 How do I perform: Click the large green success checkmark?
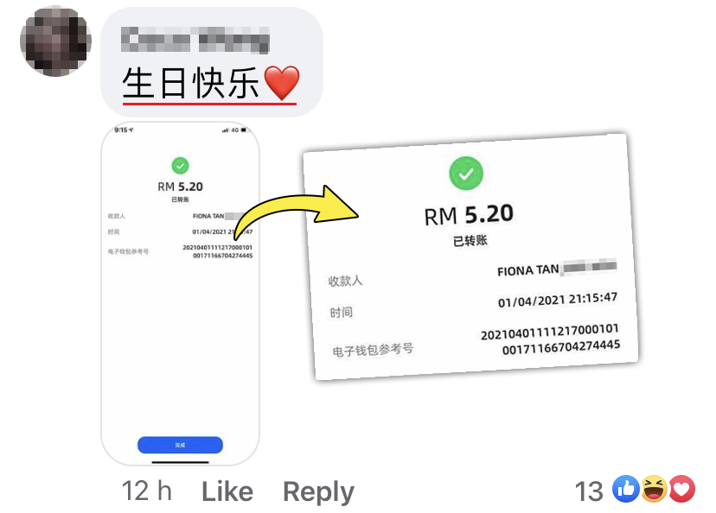466,174
